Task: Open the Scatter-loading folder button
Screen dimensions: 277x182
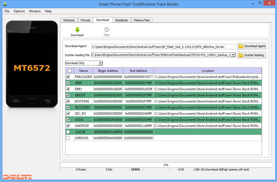Action: (x=252, y=55)
